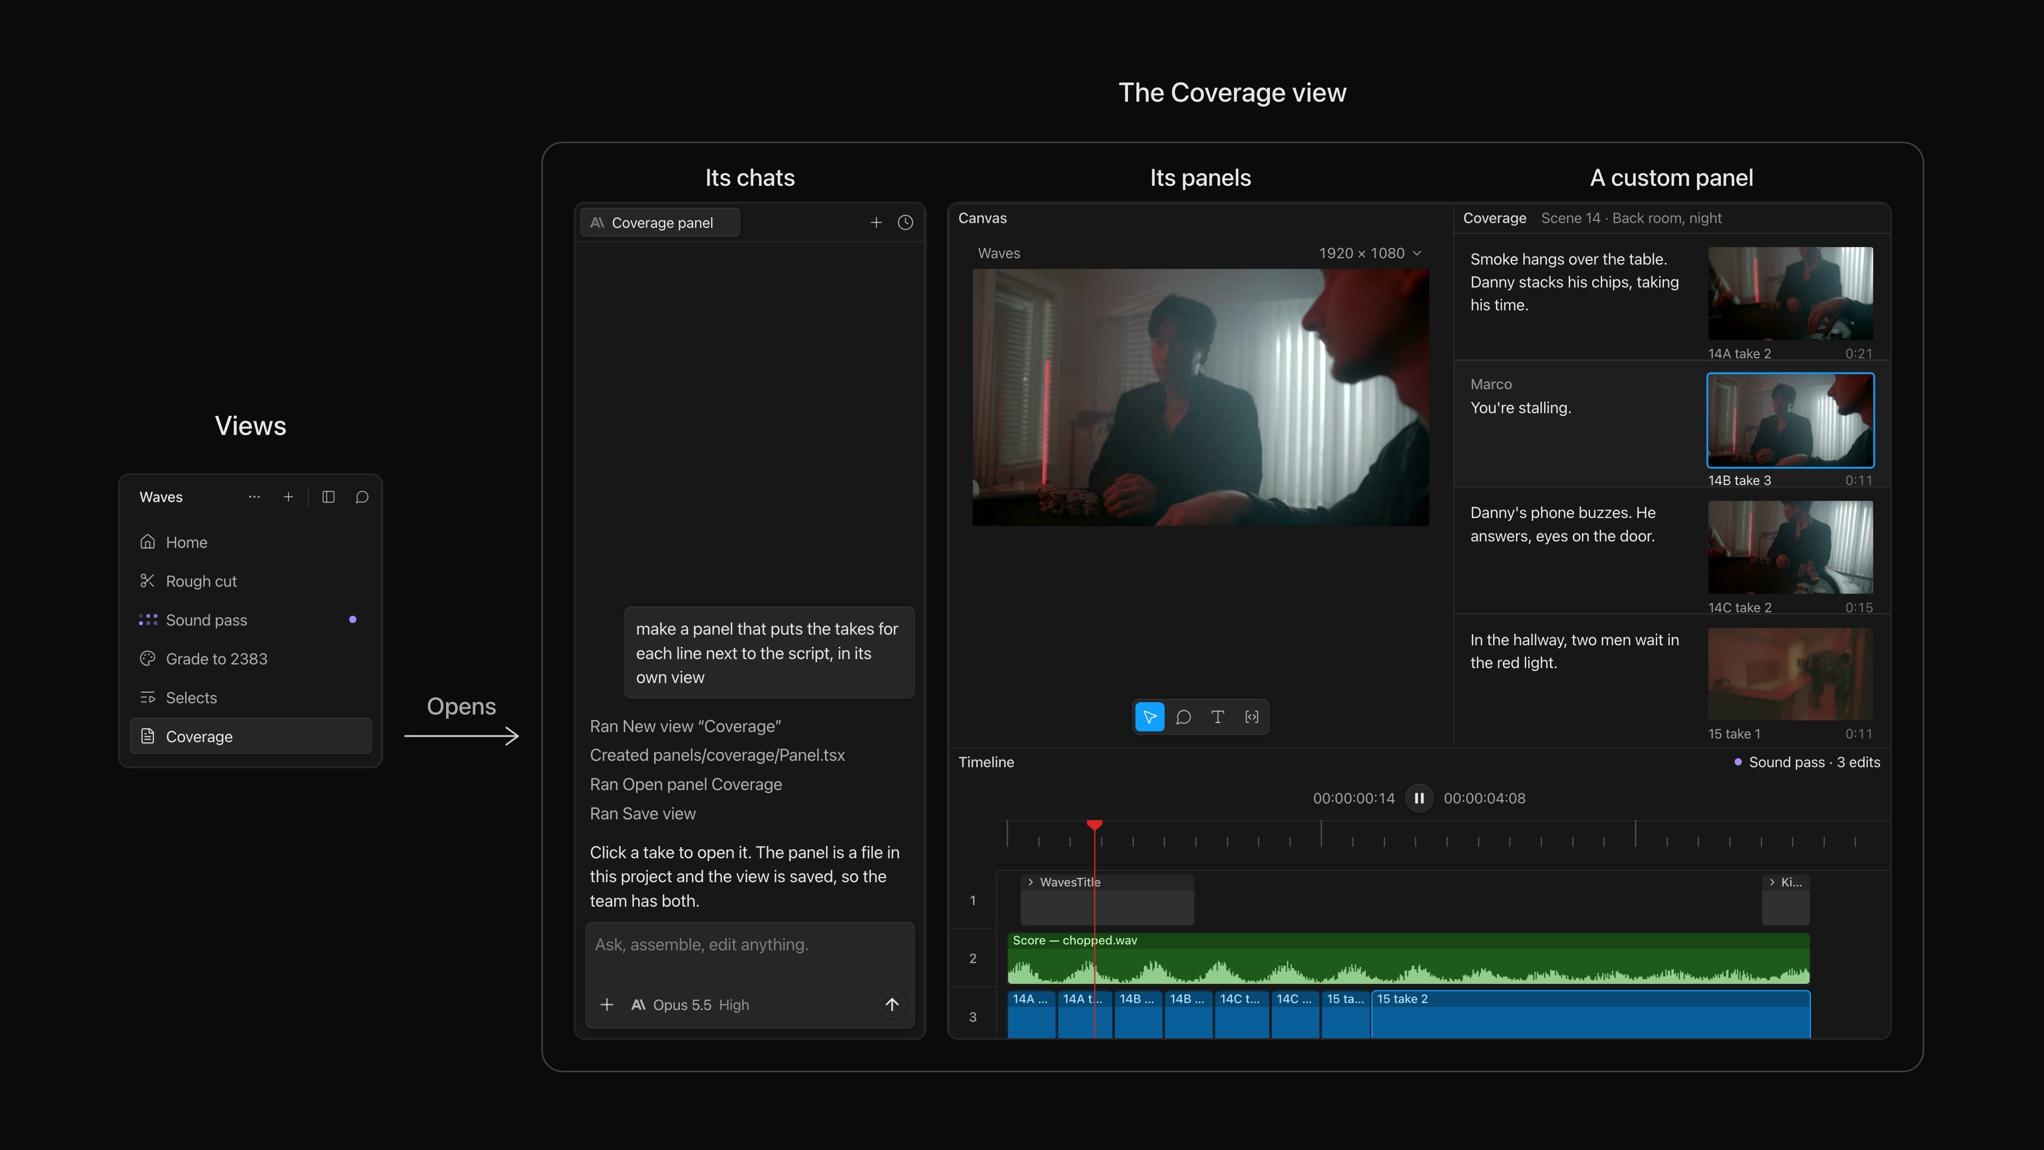Screen dimensions: 2044x1150
Task: Select the Text tool in canvas toolbar
Action: [1218, 718]
